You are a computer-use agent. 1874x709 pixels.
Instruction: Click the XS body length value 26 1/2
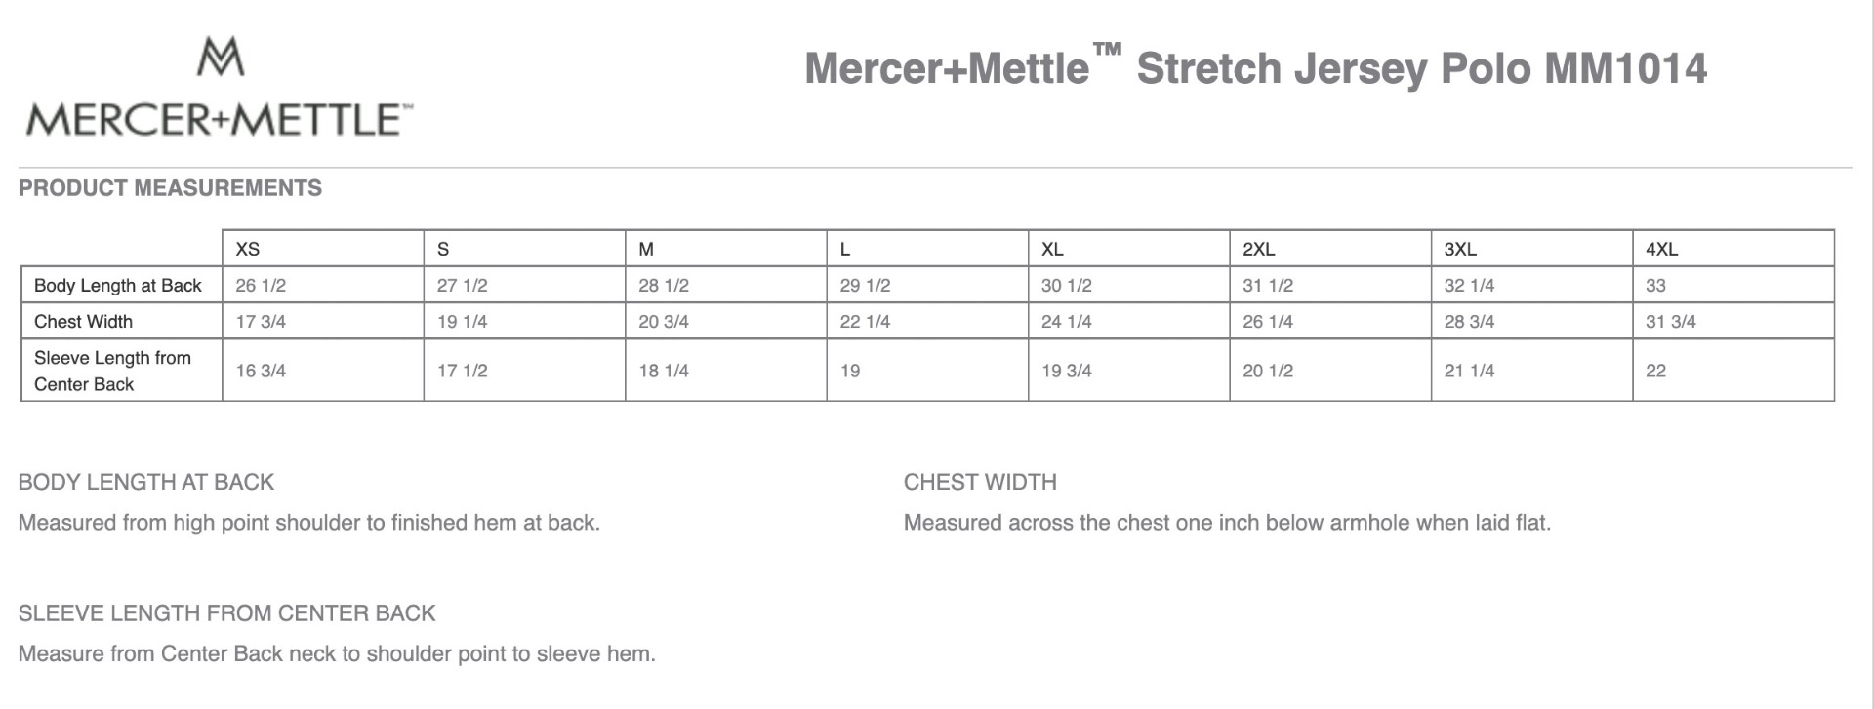261,286
